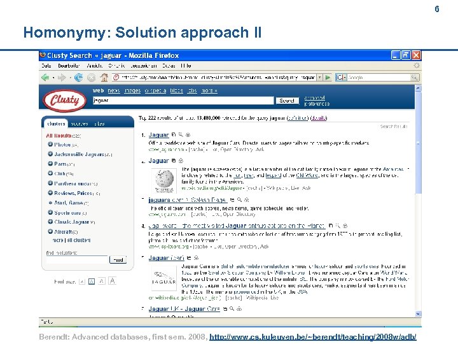Open the Bearbeiten menu

[x=69, y=66]
